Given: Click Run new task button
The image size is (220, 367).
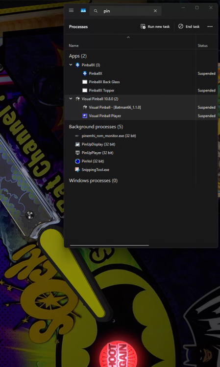Looking at the screenshot, I should pyautogui.click(x=155, y=27).
